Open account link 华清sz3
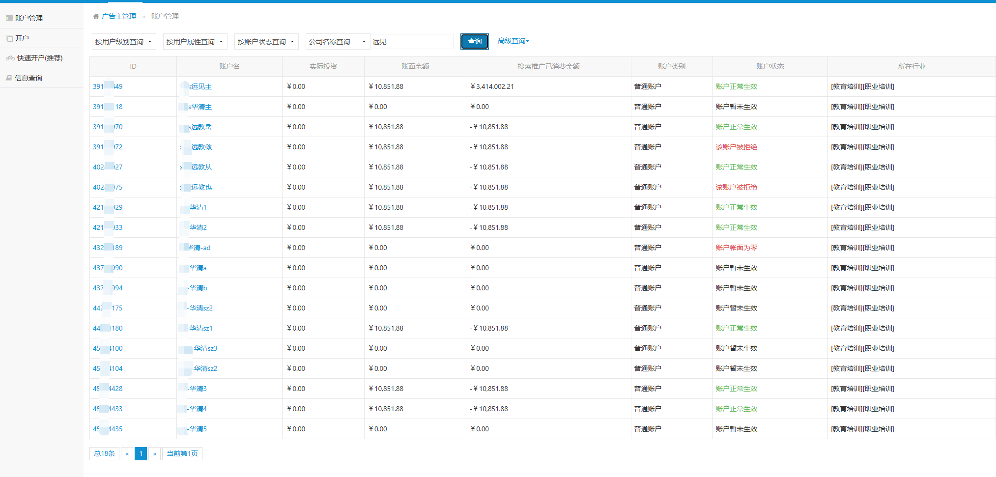 205,348
